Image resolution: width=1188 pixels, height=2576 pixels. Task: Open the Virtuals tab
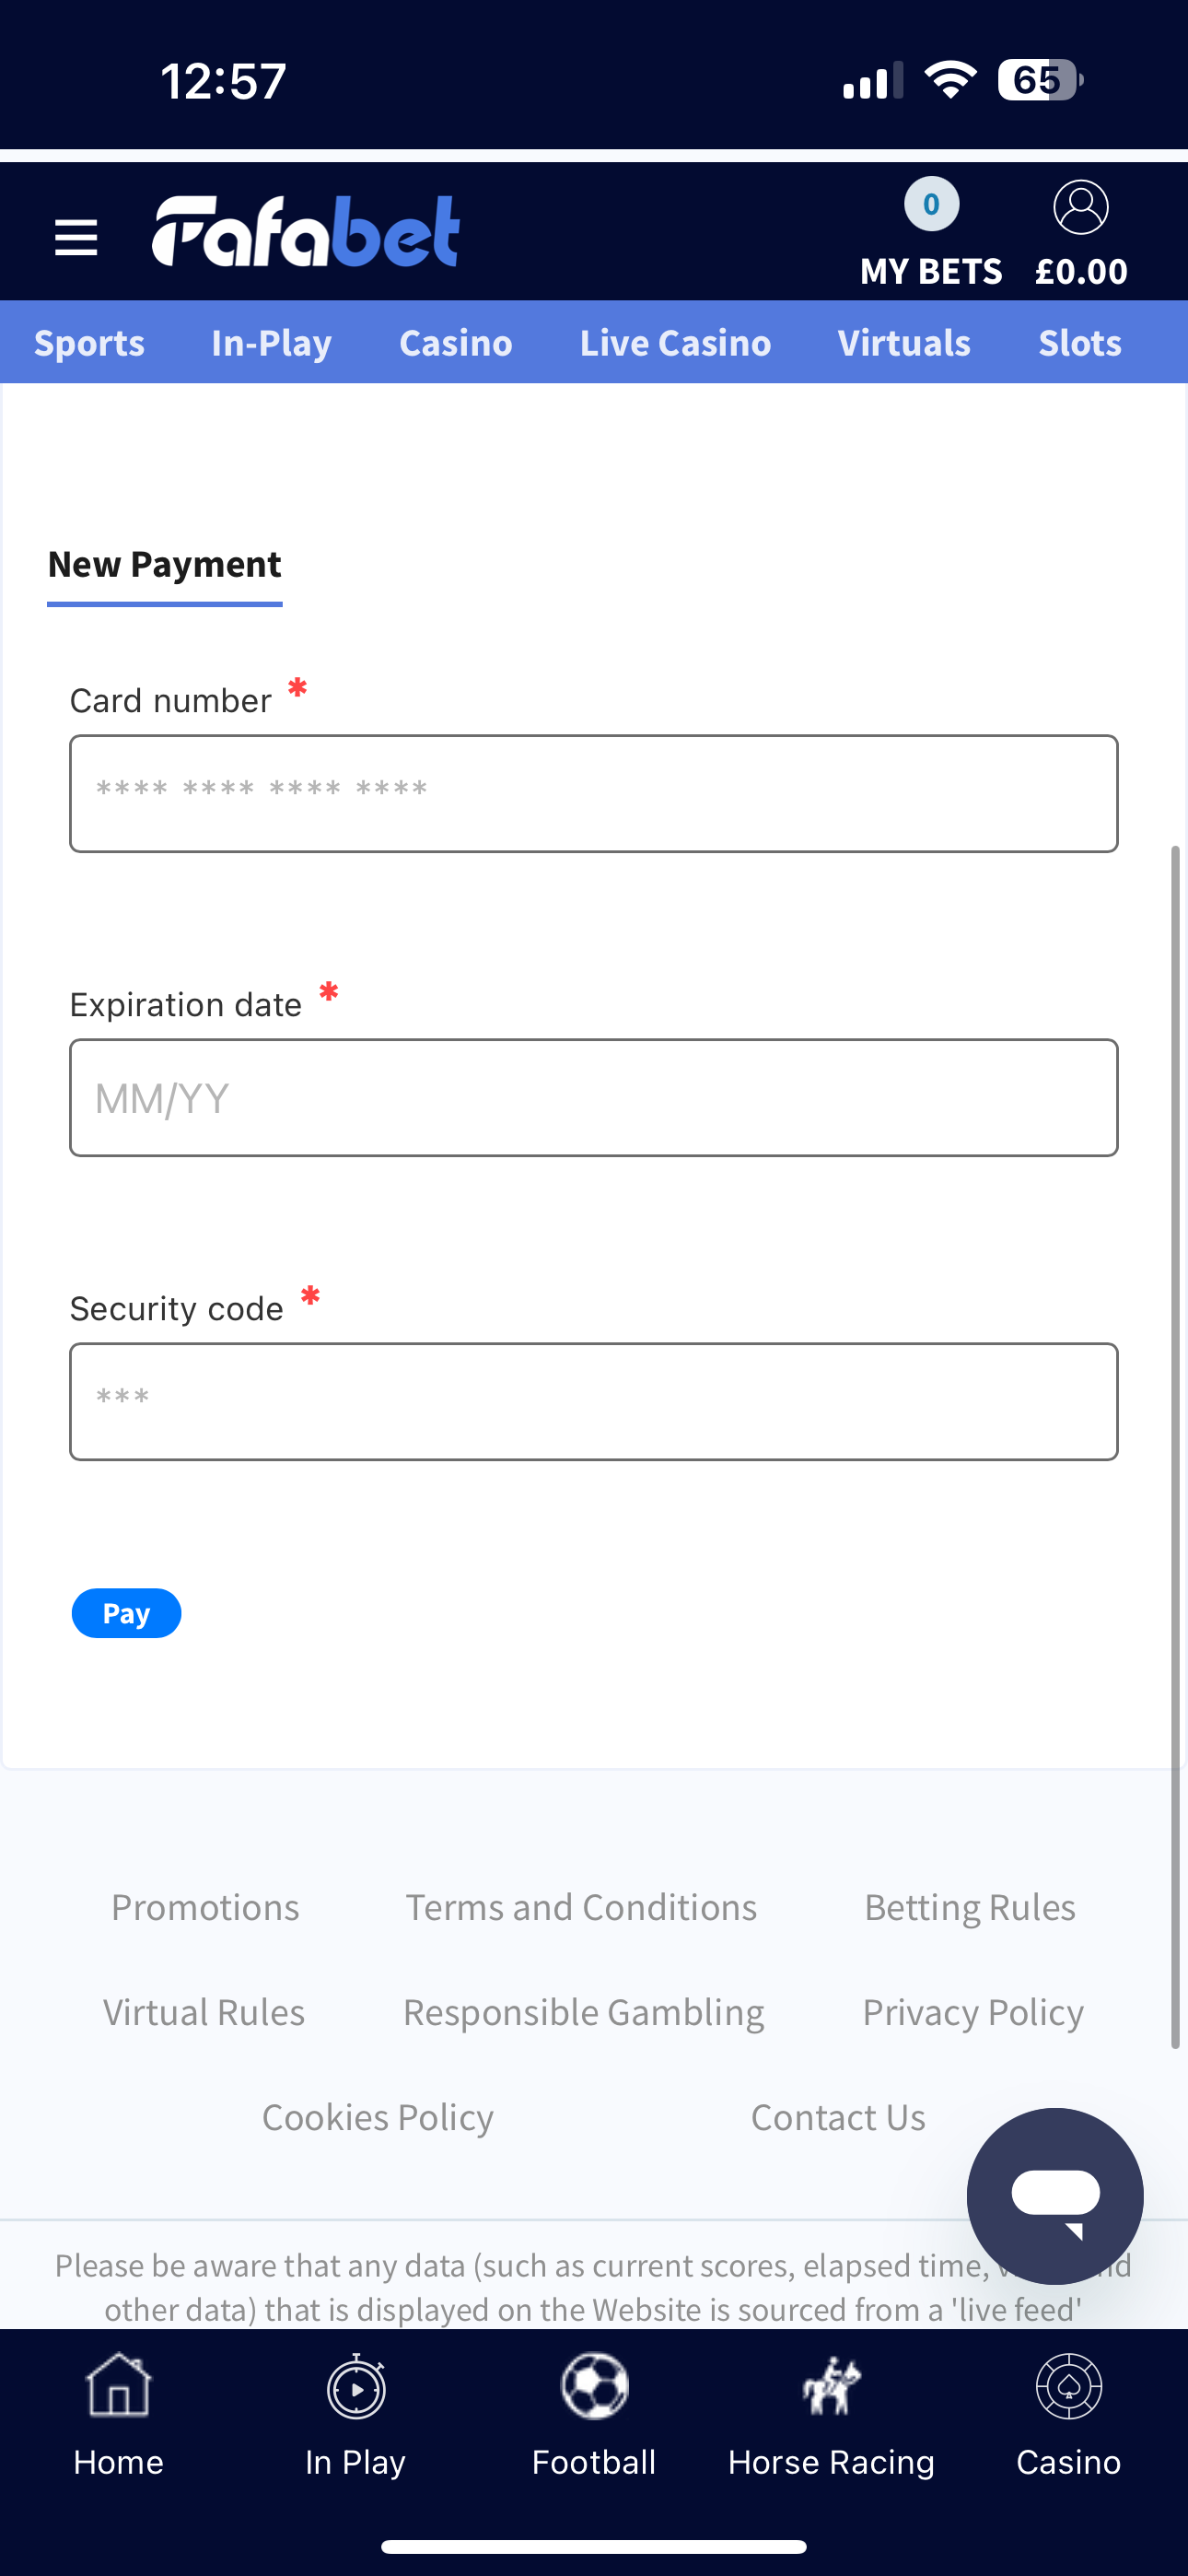(x=904, y=343)
